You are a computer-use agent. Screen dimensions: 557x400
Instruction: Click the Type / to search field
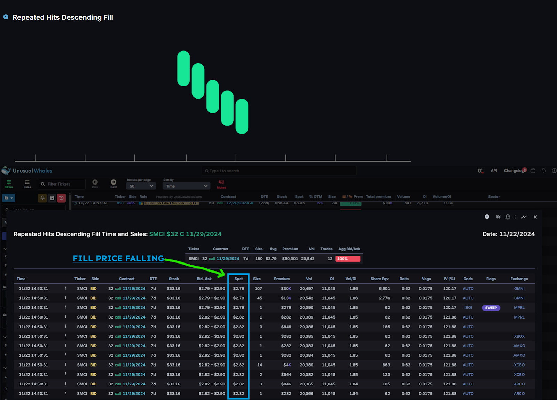pyautogui.click(x=279, y=171)
